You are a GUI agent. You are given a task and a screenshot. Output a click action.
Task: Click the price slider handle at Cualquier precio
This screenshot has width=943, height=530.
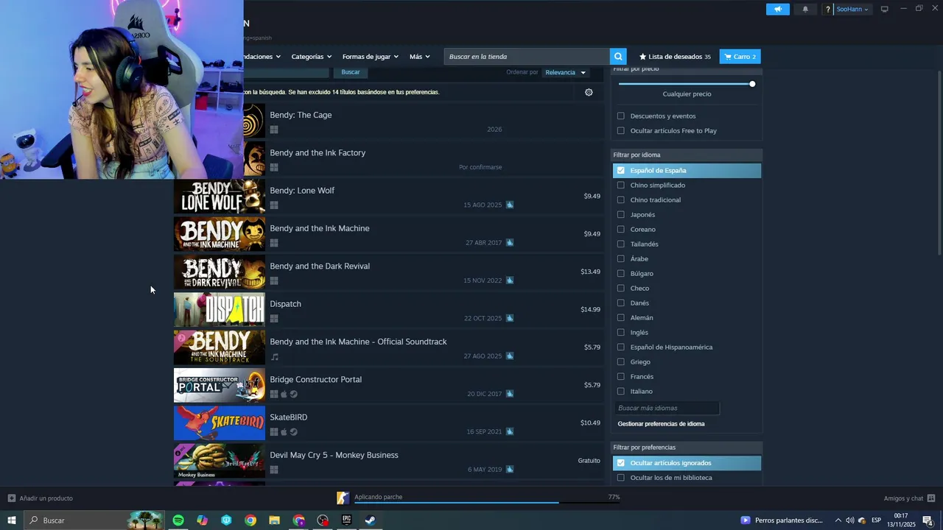click(752, 84)
